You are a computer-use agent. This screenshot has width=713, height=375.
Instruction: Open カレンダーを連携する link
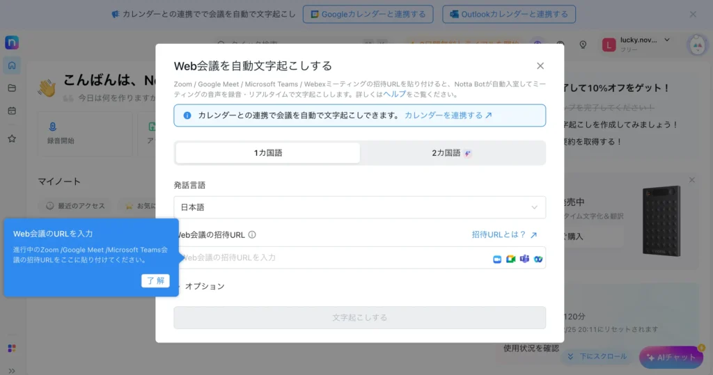(x=448, y=115)
